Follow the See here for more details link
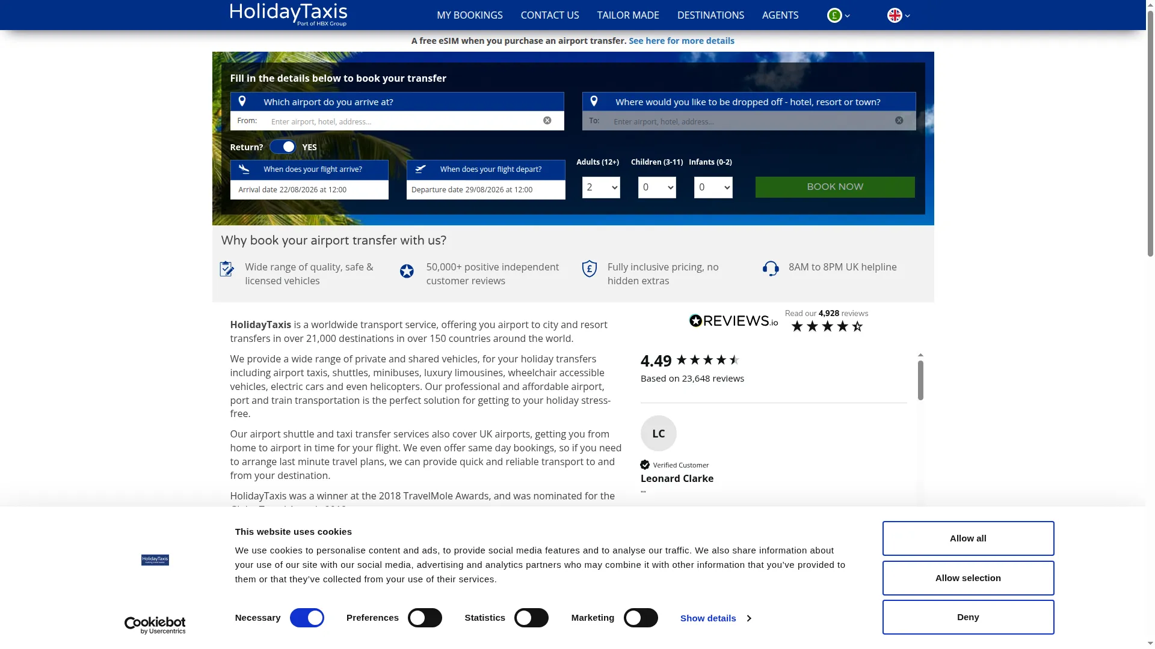Image resolution: width=1155 pixels, height=649 pixels. tap(682, 41)
